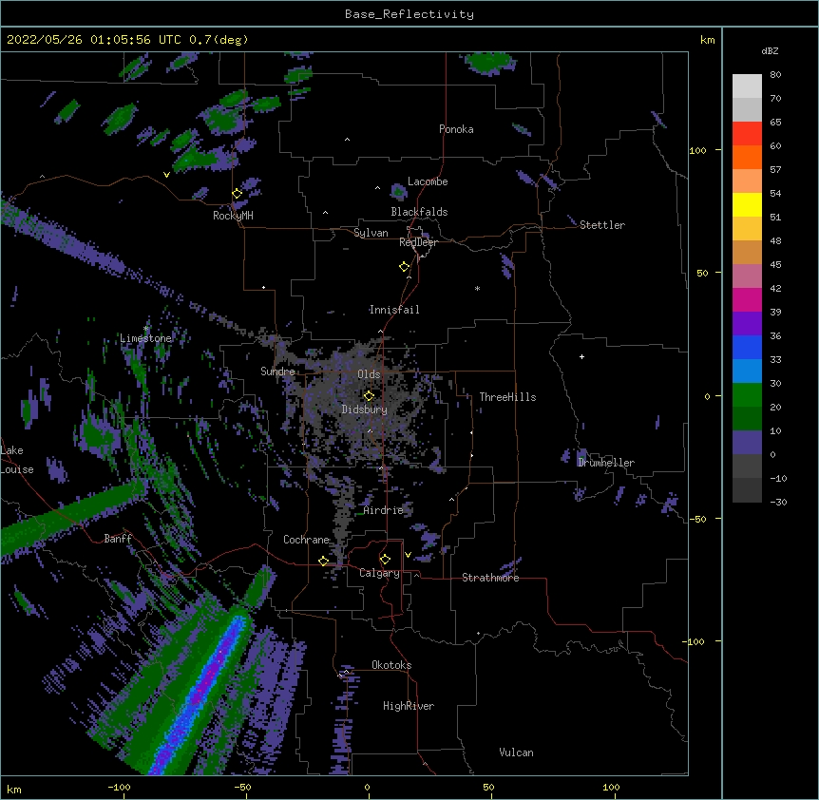Select the 54 dBZ yellow color swatch
819x800 pixels.
(747, 204)
